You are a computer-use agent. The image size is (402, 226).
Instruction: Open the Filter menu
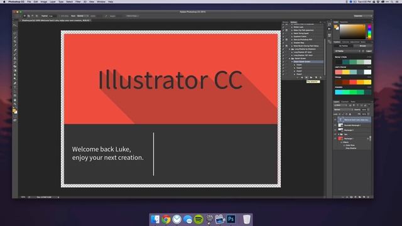tap(78, 1)
